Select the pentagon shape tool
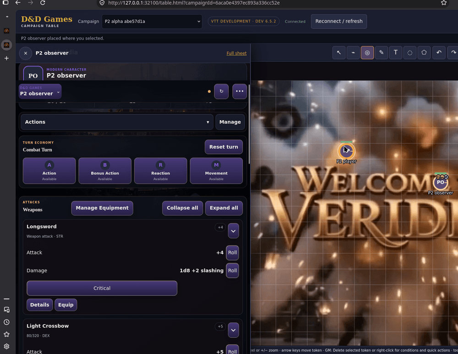Screen dimensions: 458x354 424,53
